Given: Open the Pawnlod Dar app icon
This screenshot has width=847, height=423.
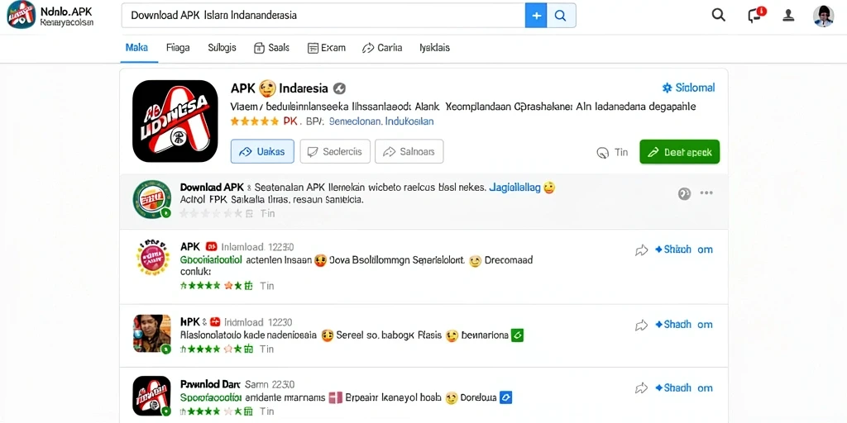Looking at the screenshot, I should [152, 396].
